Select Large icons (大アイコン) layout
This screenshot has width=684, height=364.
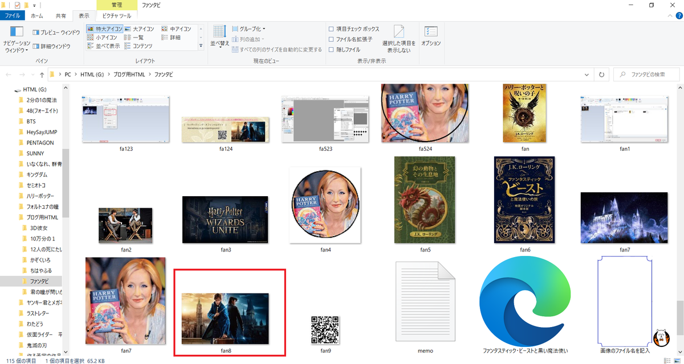click(139, 28)
